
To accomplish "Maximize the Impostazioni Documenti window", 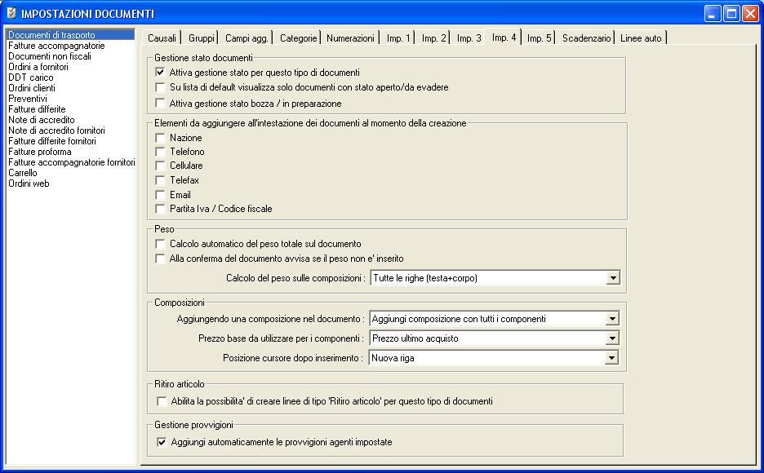I will pyautogui.click(x=732, y=14).
